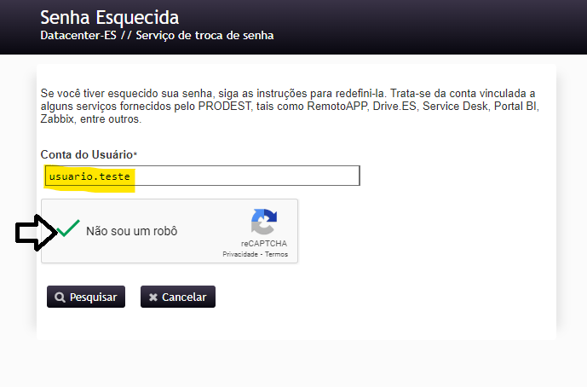Click the password reset instructions paragraph

[x=290, y=106]
